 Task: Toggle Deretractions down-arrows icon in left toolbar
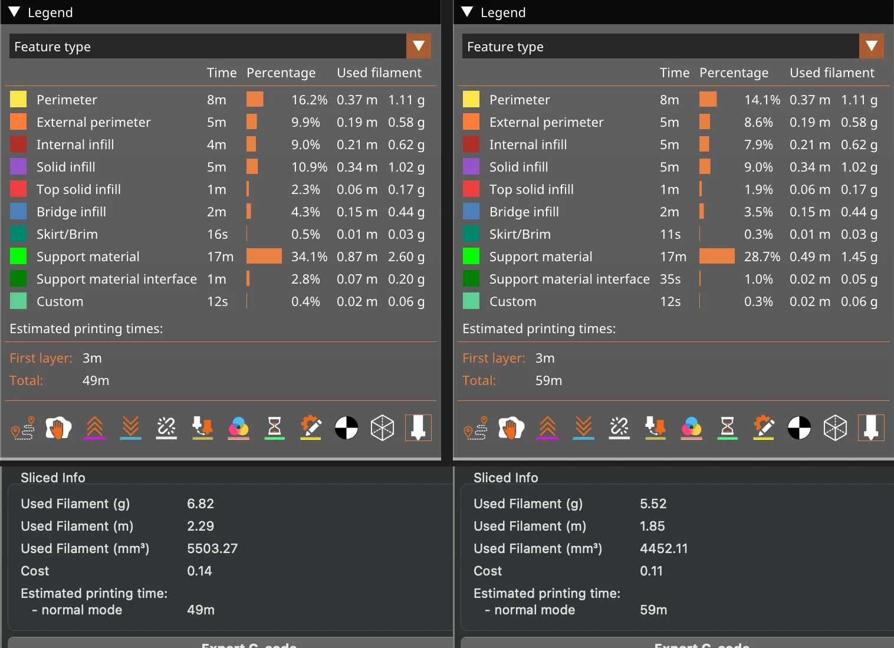pos(131,428)
